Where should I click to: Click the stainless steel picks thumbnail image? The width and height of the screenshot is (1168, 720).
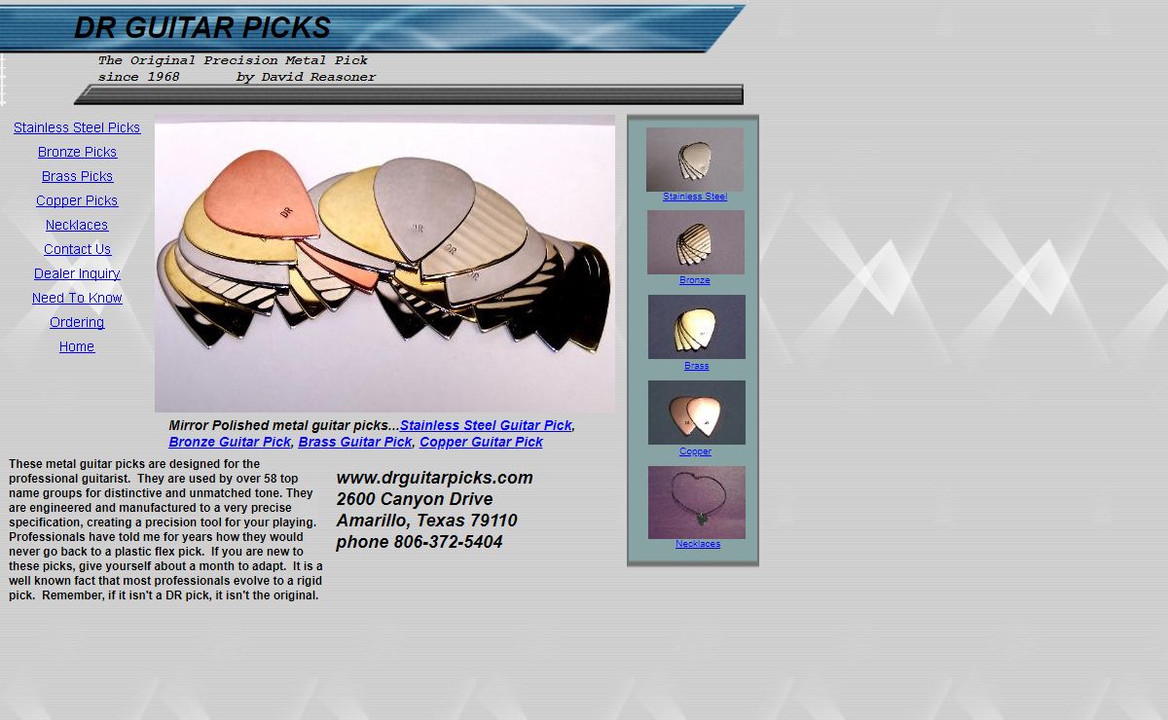tap(695, 160)
